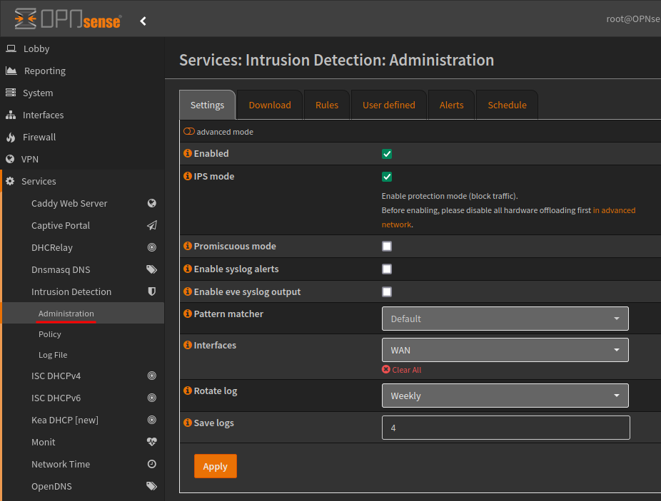Viewport: 661px width, 501px height.
Task: Open the Rotate log Weekly dropdown
Action: (505, 396)
